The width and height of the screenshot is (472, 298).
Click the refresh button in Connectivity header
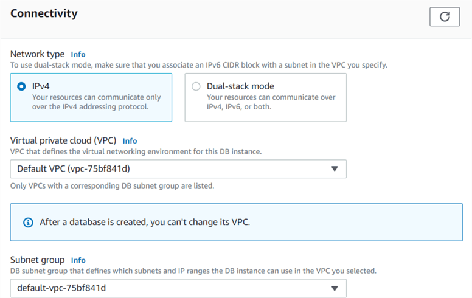pyautogui.click(x=444, y=17)
